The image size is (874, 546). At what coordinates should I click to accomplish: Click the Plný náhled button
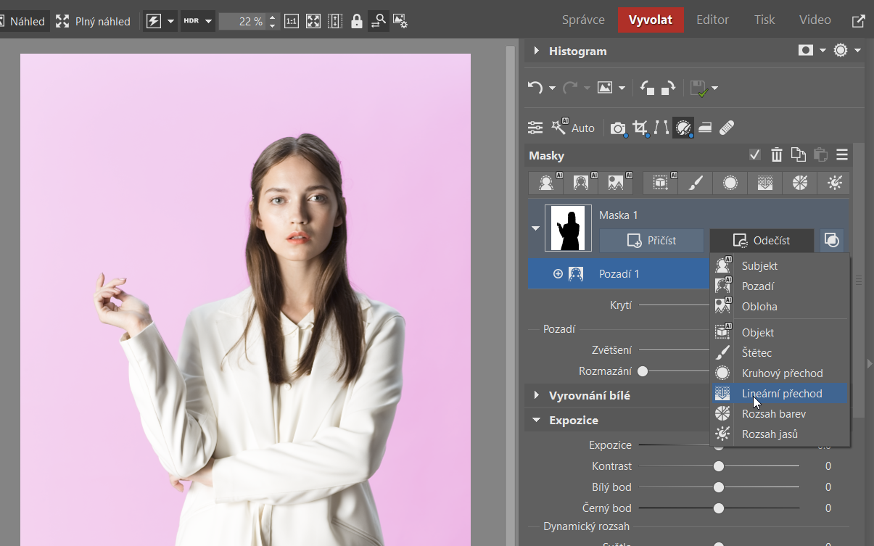click(x=94, y=21)
